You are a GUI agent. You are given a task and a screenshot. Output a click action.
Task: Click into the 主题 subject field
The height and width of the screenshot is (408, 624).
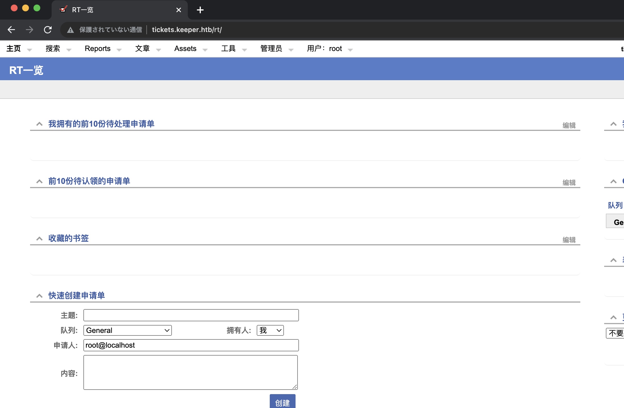[x=191, y=315]
